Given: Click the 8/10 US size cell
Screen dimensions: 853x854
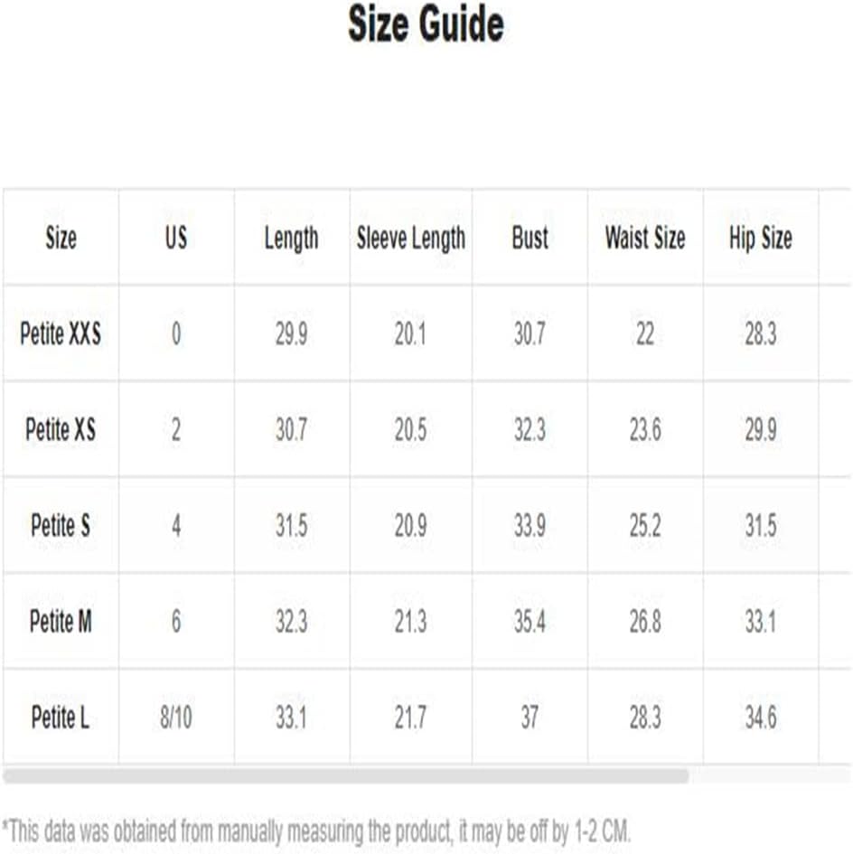Looking at the screenshot, I should [176, 718].
